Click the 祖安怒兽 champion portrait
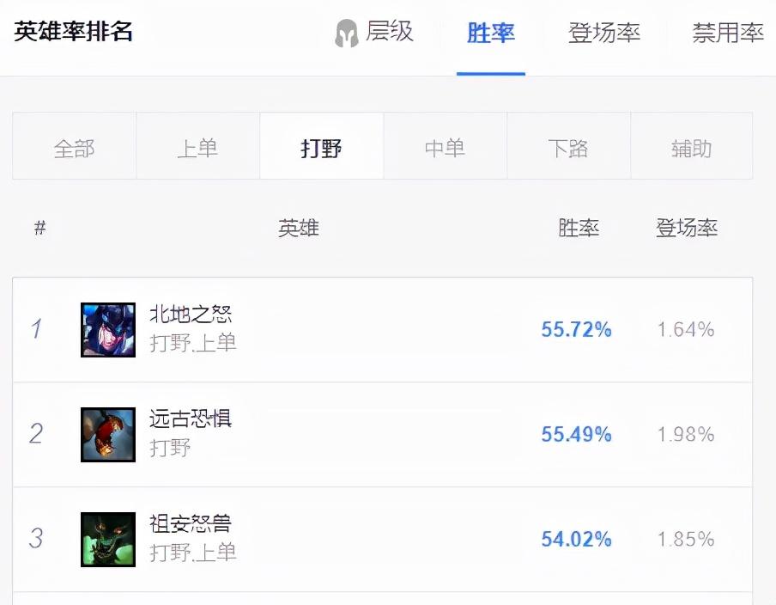Image resolution: width=776 pixels, height=605 pixels. [108, 540]
